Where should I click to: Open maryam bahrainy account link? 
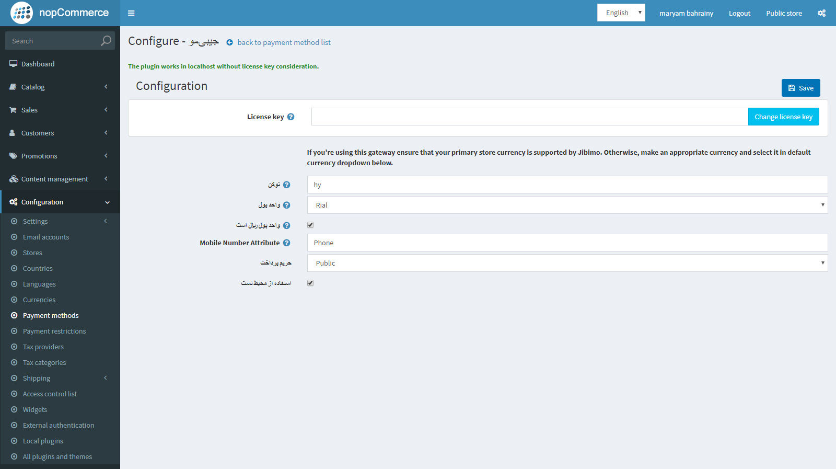click(686, 13)
